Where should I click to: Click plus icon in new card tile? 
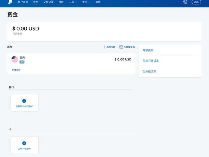pyautogui.click(x=24, y=143)
